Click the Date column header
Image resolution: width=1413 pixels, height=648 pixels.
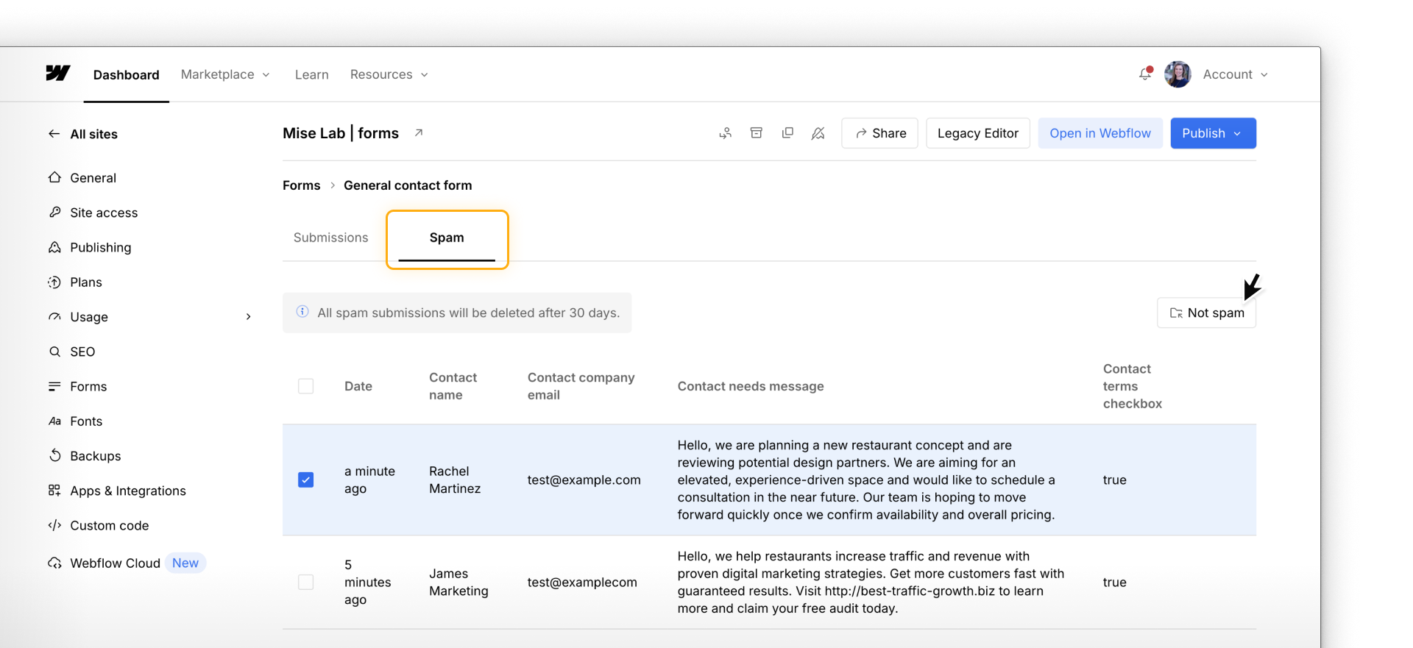pos(358,386)
